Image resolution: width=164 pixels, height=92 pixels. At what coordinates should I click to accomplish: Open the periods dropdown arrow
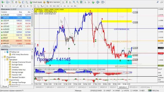[x=100, y=2]
